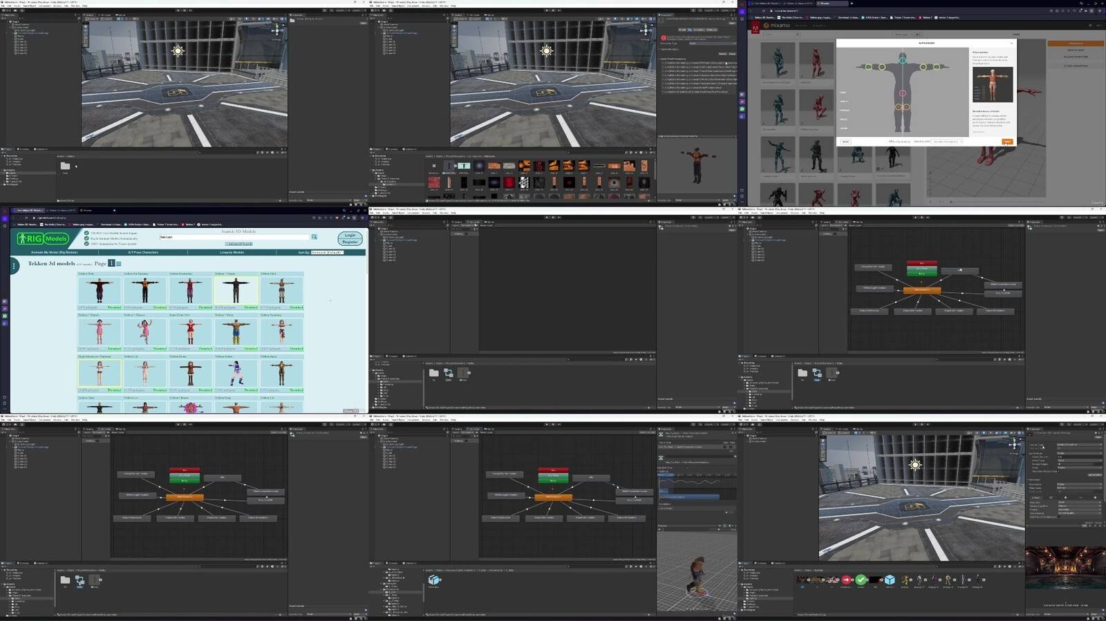This screenshot has height=621, width=1106.
Task: Select the blue prefab cube in bottom-middle Project
Action: (434, 580)
